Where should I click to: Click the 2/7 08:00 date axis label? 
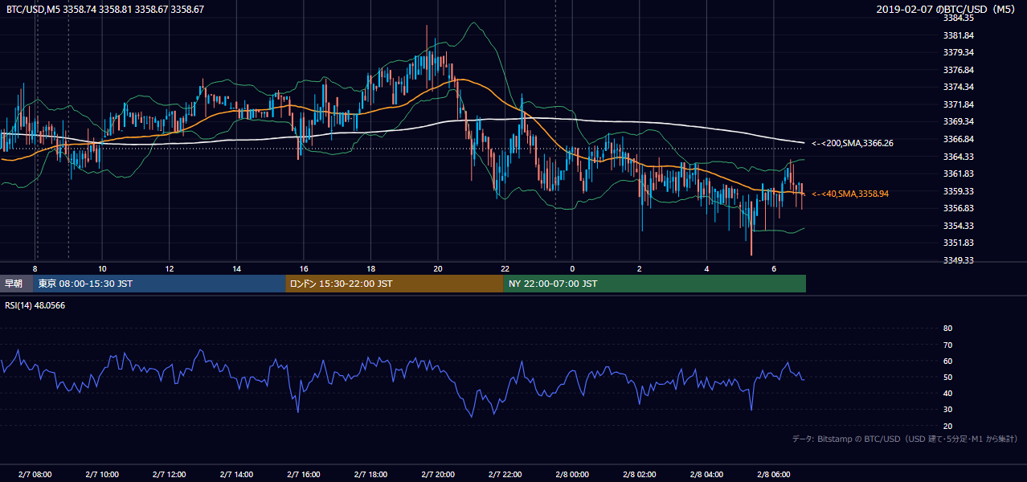[x=35, y=474]
